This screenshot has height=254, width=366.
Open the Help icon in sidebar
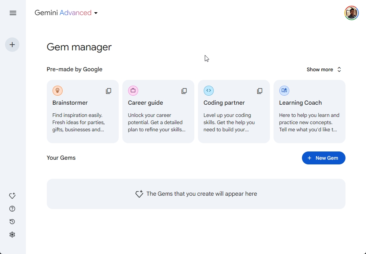[12, 209]
